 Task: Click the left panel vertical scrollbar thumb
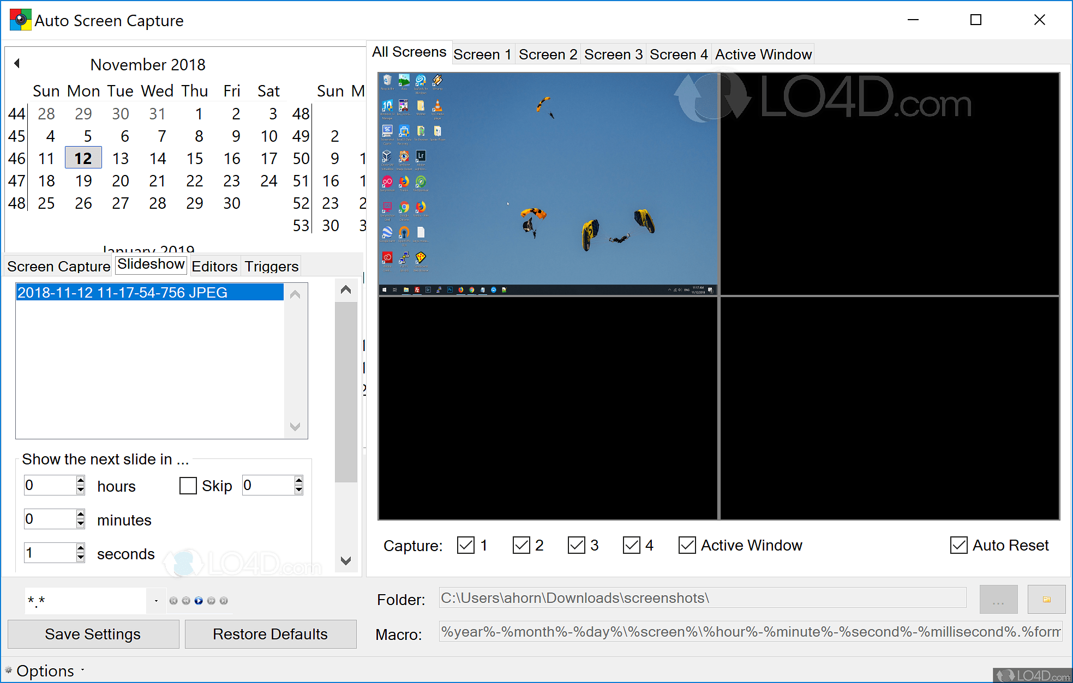345,392
